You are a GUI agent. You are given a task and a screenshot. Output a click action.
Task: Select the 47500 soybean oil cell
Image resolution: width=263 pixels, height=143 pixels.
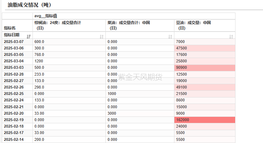205,48
